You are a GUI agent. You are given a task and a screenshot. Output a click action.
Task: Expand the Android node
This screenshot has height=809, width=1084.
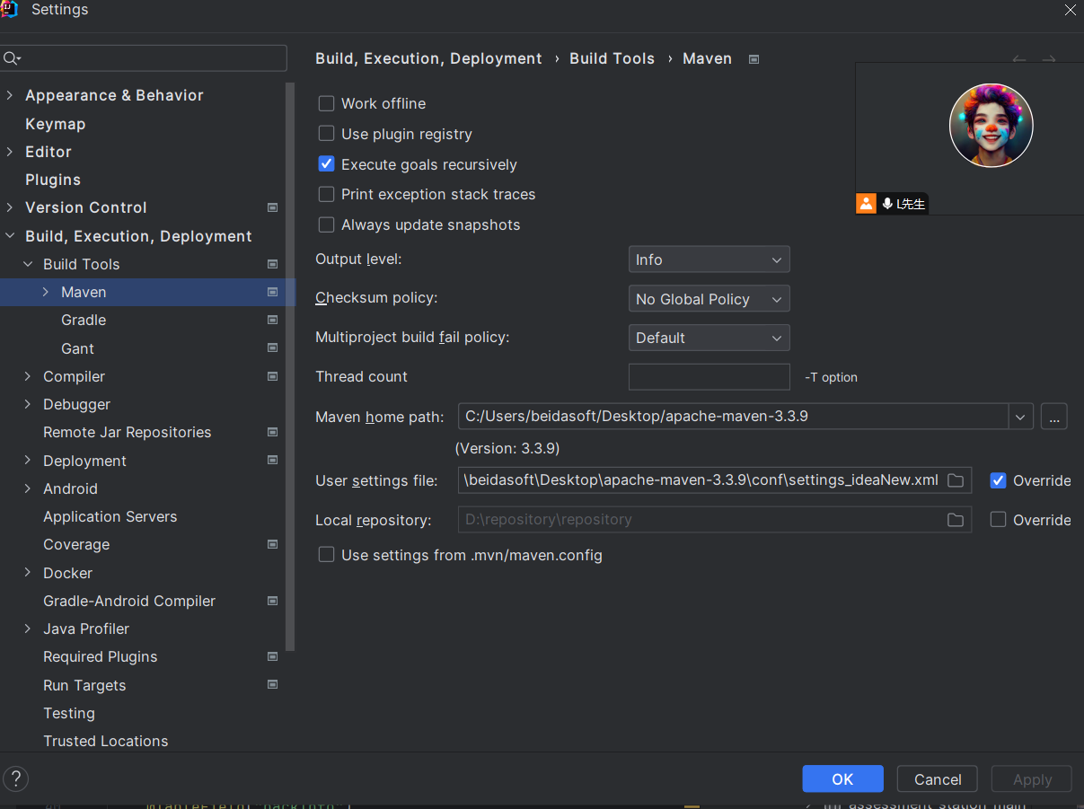tap(28, 488)
